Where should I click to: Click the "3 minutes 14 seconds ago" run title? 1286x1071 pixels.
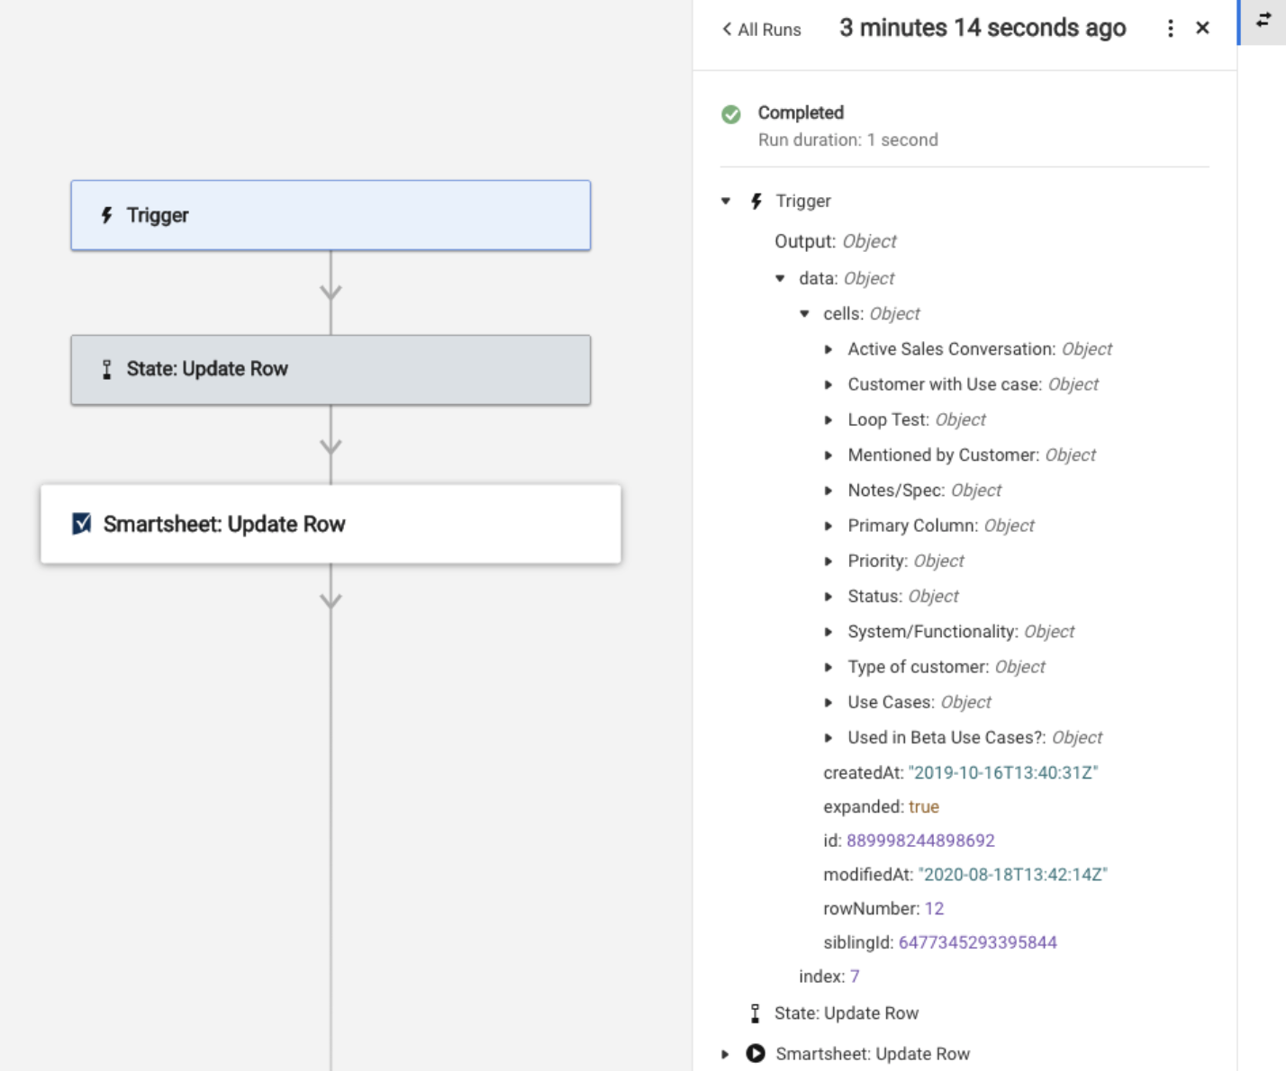point(983,28)
